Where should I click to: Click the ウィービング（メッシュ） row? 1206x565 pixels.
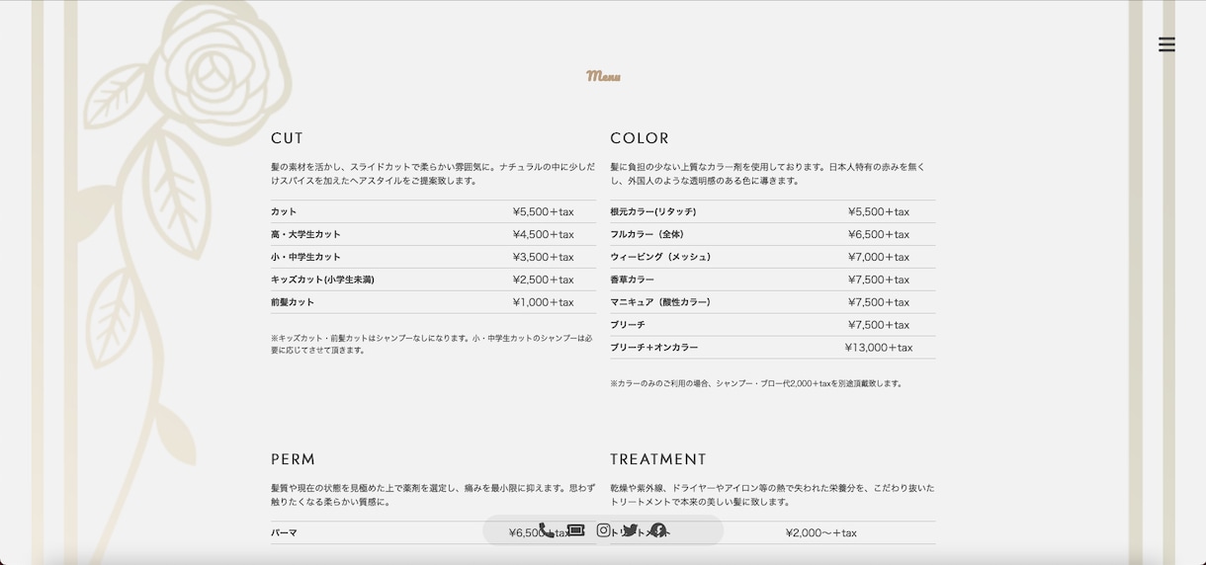772,257
